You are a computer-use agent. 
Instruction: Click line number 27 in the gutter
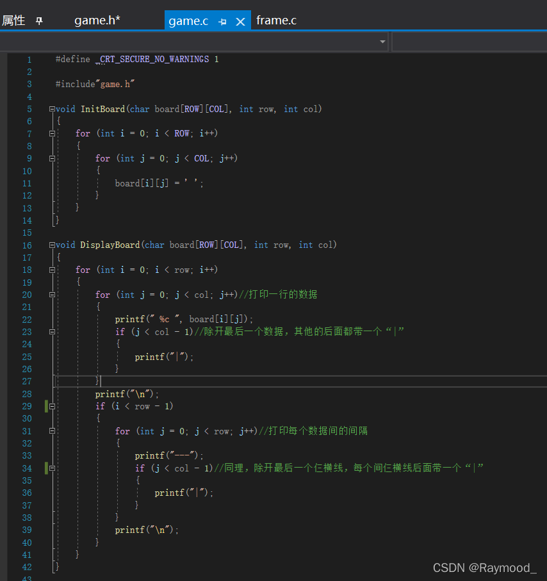point(27,381)
